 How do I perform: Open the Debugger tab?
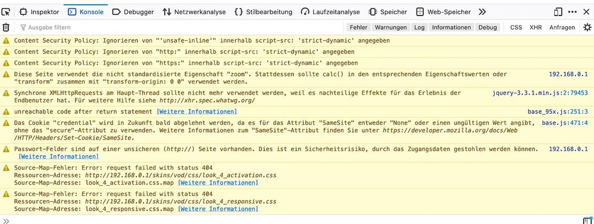pos(133,12)
